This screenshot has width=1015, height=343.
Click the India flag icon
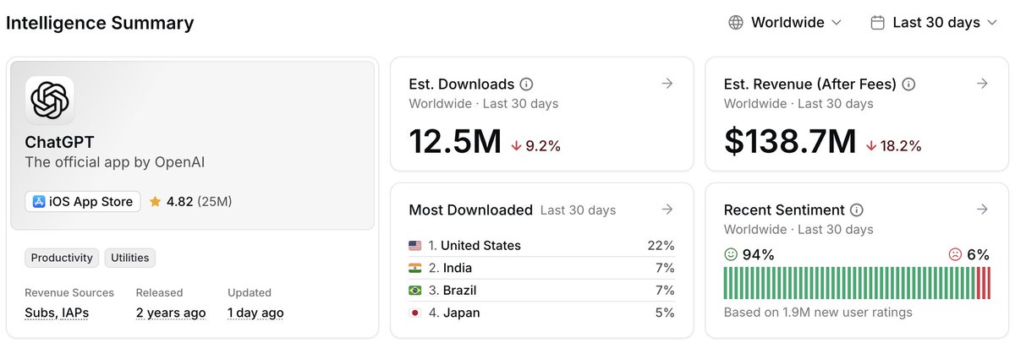[415, 268]
